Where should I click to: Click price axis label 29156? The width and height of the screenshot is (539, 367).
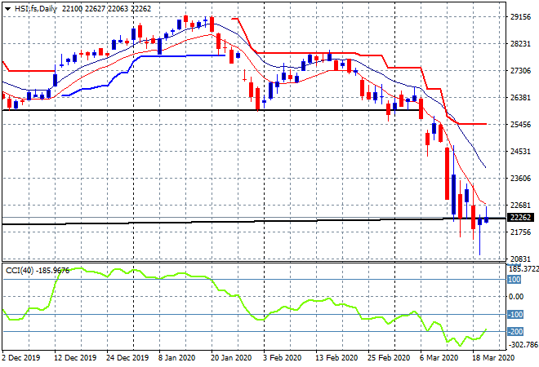tap(520, 17)
